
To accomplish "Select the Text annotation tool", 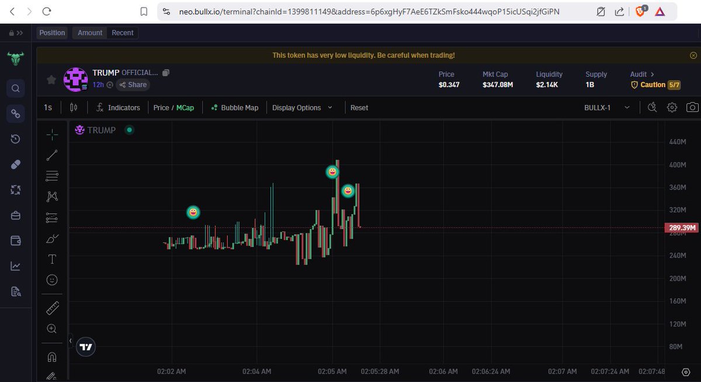I will tap(52, 259).
